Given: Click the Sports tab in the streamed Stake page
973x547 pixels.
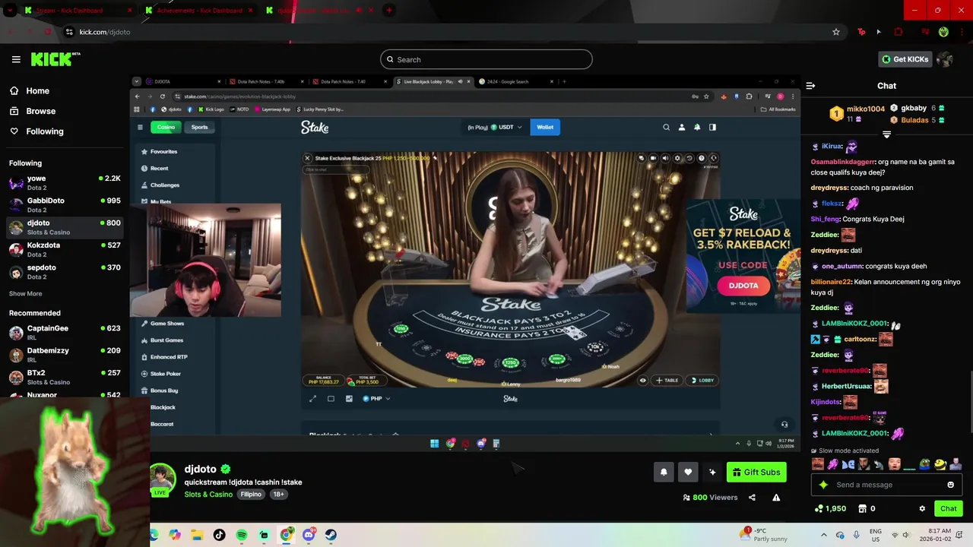Looking at the screenshot, I should pyautogui.click(x=199, y=127).
